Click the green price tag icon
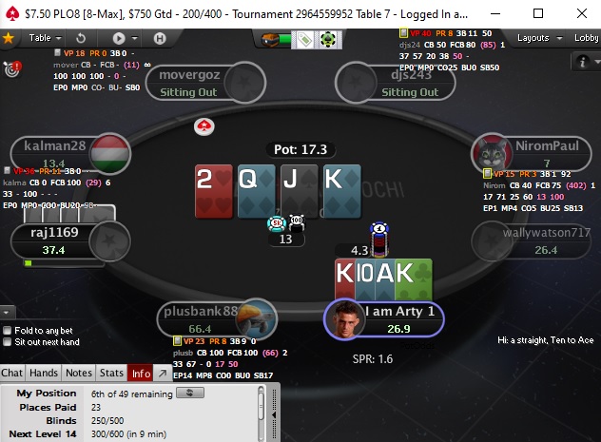601x442 pixels. click(x=304, y=39)
